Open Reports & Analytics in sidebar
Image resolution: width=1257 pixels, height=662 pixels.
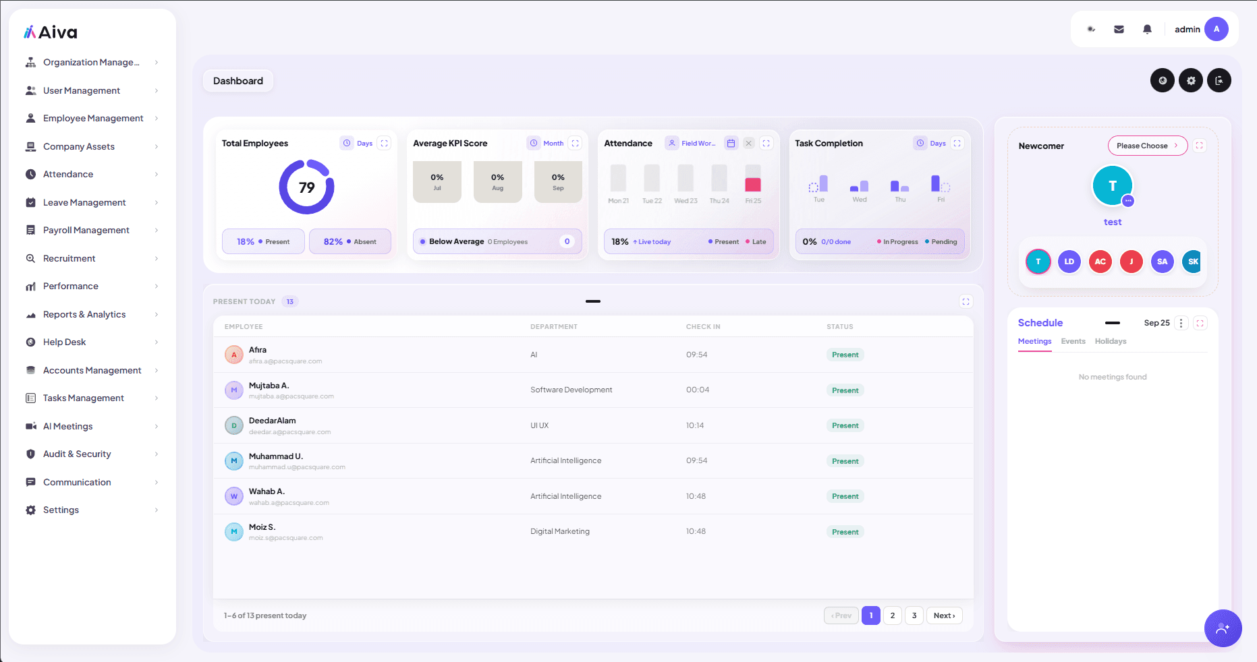tap(92, 314)
